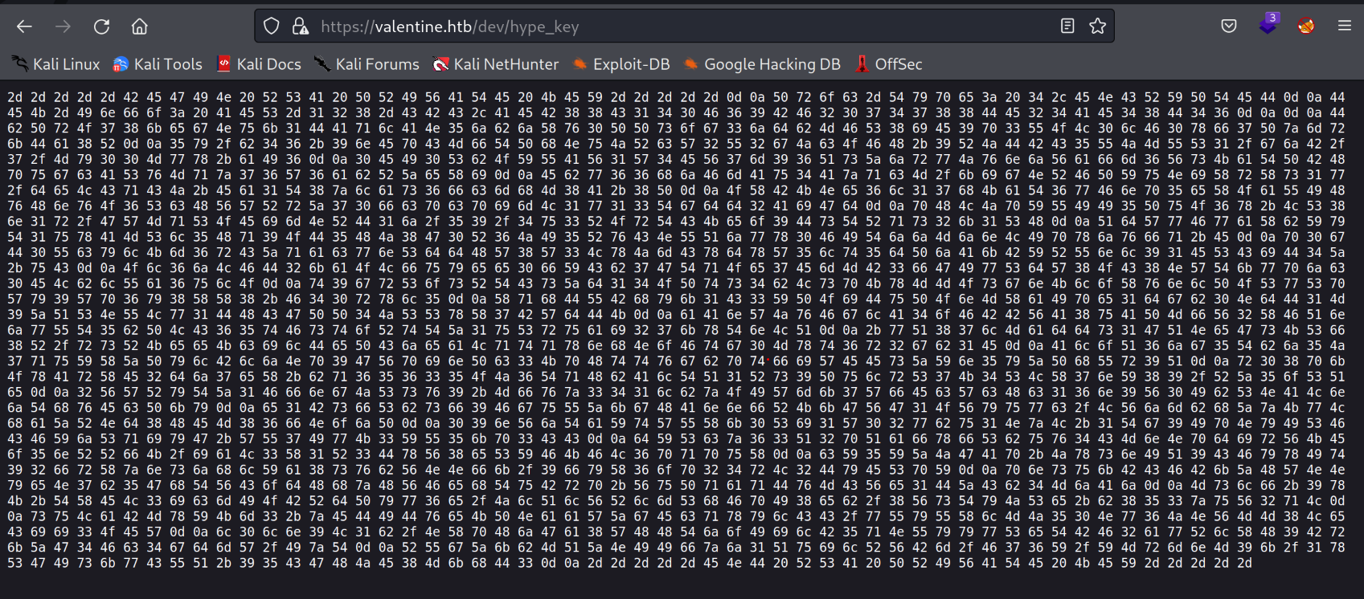Open the extension with badge 3
This screenshot has width=1364, height=599.
(1268, 25)
